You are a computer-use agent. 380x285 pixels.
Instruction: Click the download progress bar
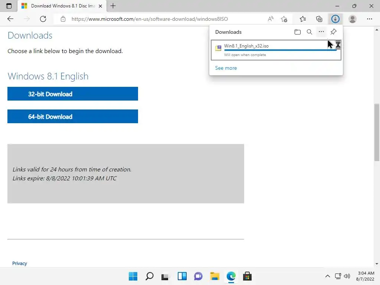point(281,50)
